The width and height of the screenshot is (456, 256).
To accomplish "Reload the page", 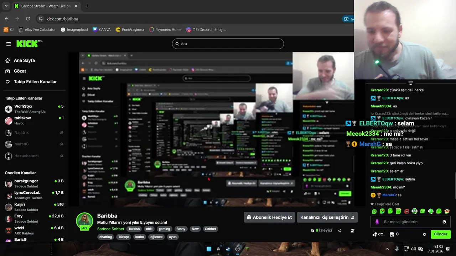I will pyautogui.click(x=28, y=19).
